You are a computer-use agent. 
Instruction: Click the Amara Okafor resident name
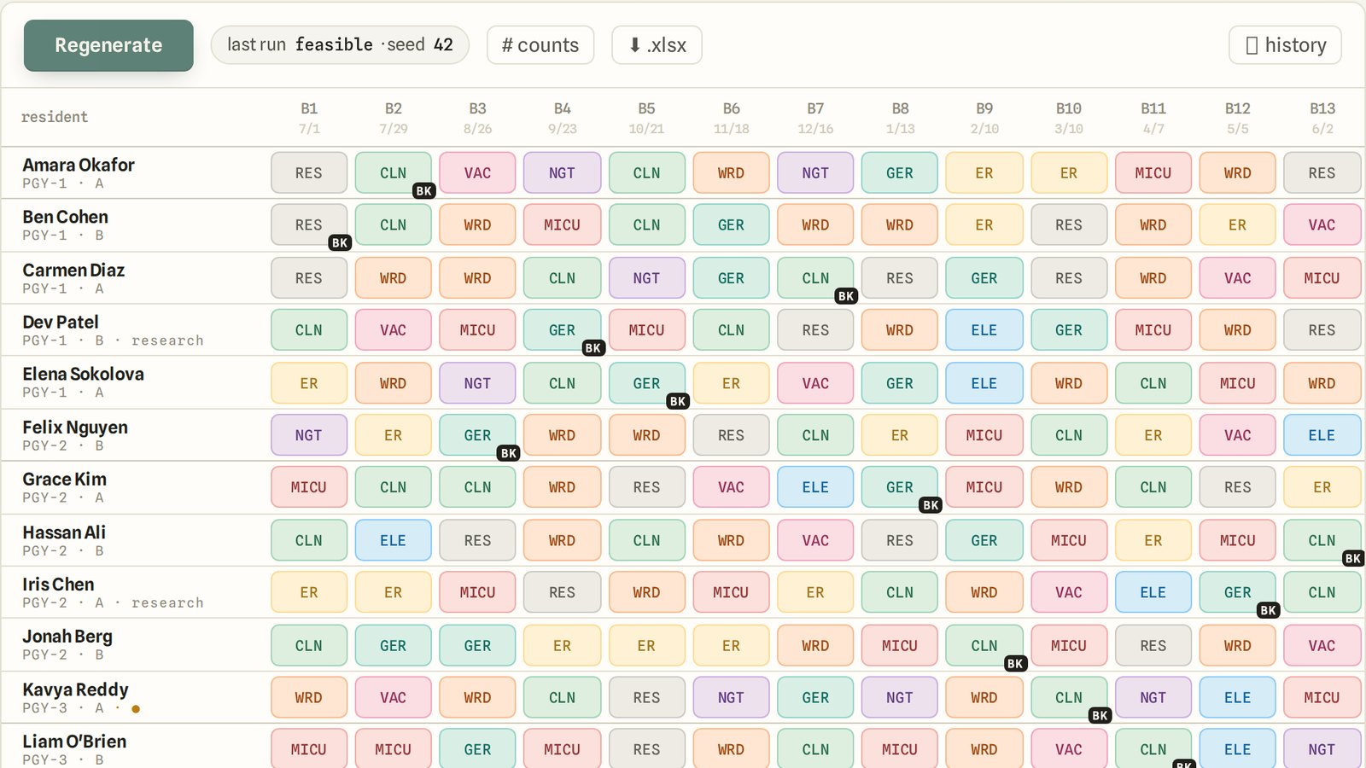[79, 165]
